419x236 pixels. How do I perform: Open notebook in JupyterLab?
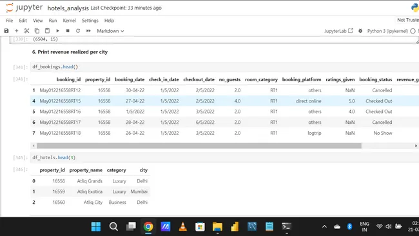pos(338,31)
